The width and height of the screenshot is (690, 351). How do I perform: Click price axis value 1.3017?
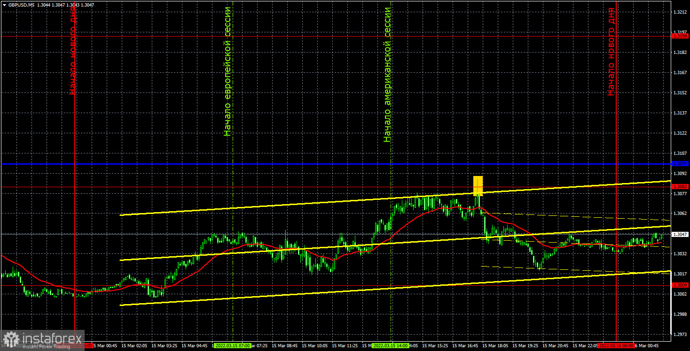679,274
